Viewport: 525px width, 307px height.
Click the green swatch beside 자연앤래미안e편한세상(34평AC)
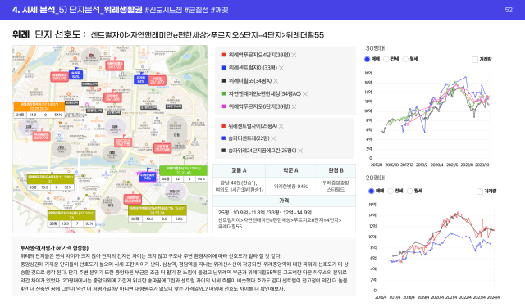(224, 93)
